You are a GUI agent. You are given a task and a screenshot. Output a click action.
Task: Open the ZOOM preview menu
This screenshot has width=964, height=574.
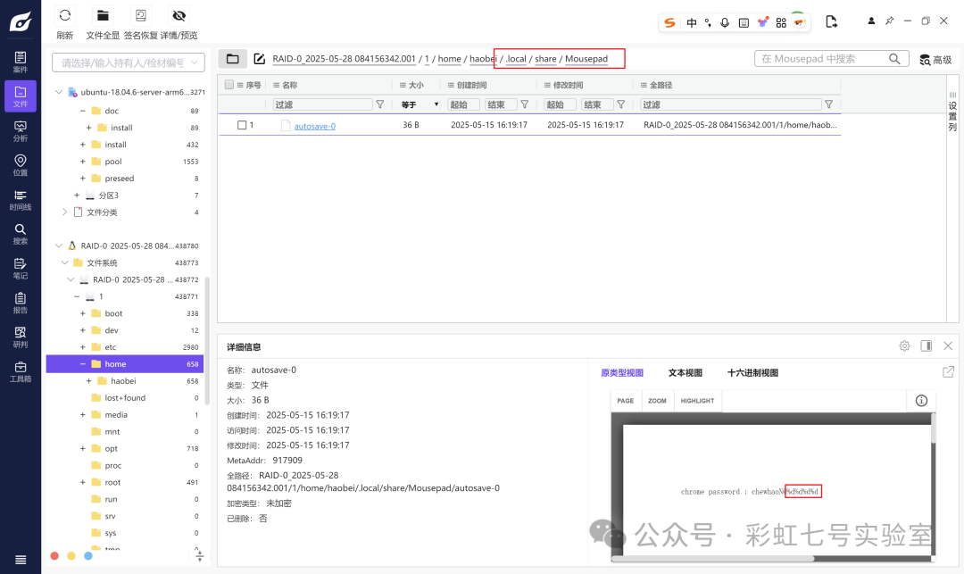click(x=657, y=401)
